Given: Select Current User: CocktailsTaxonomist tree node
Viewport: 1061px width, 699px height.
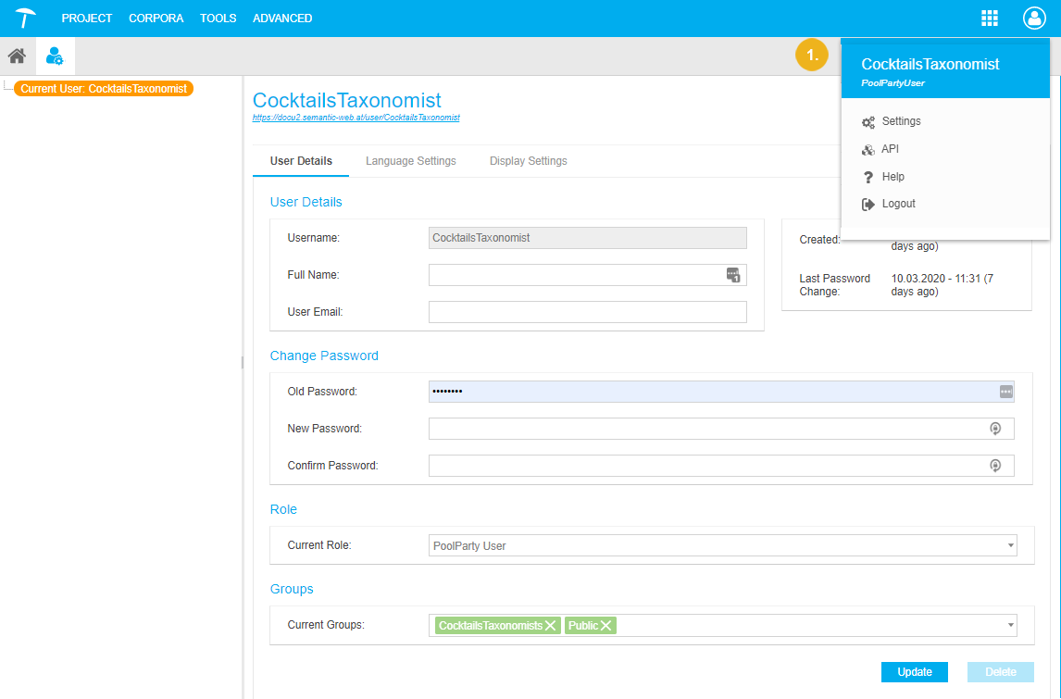Looking at the screenshot, I should point(104,89).
